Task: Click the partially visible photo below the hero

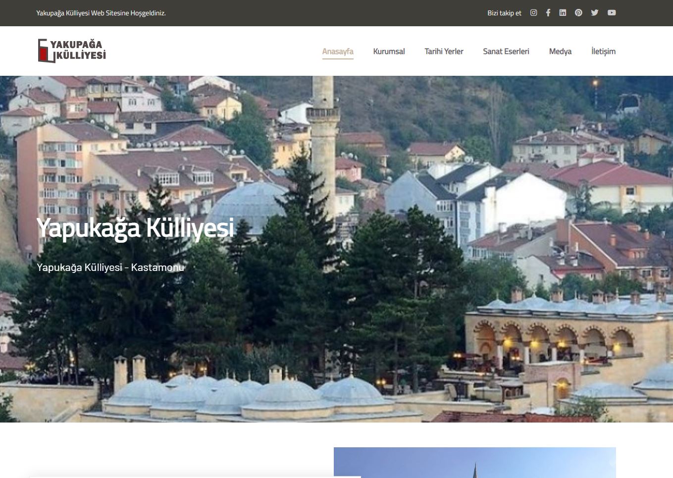Action: 474,463
